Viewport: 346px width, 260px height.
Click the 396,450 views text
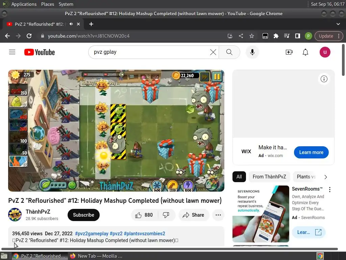click(27, 234)
